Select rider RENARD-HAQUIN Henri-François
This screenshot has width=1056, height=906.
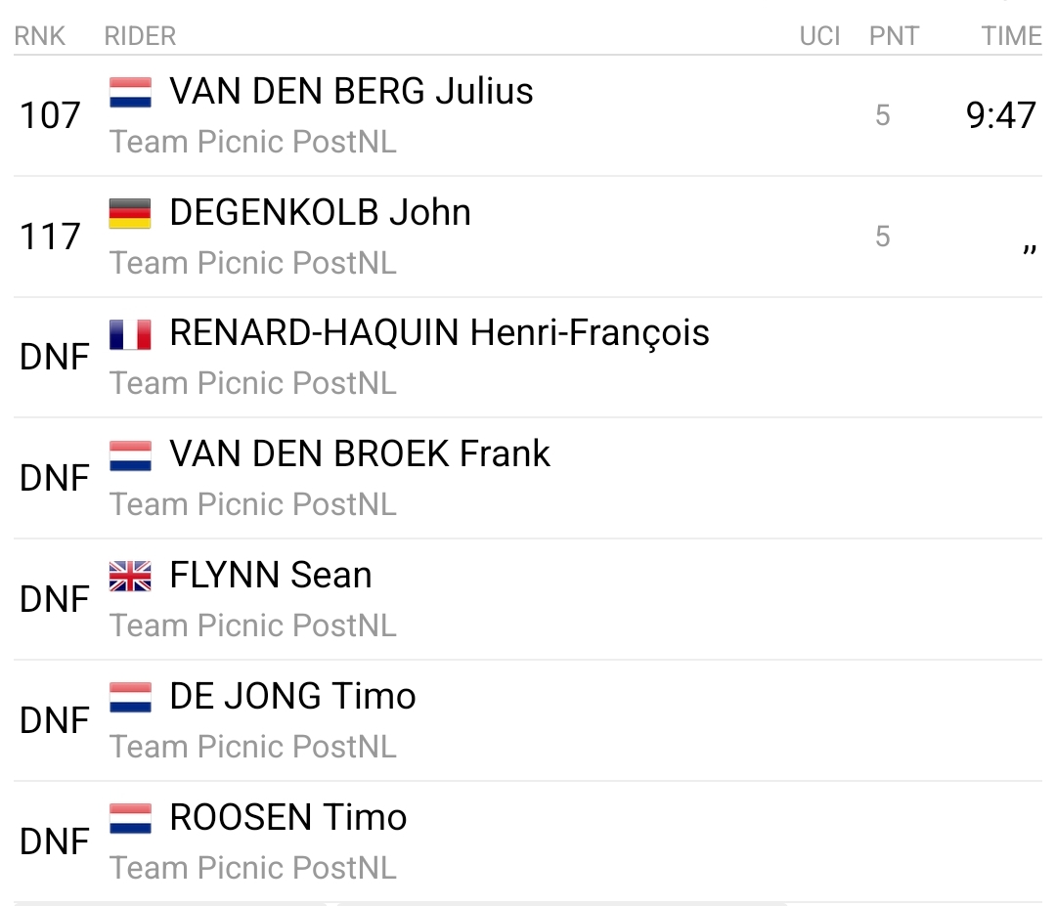(x=439, y=334)
